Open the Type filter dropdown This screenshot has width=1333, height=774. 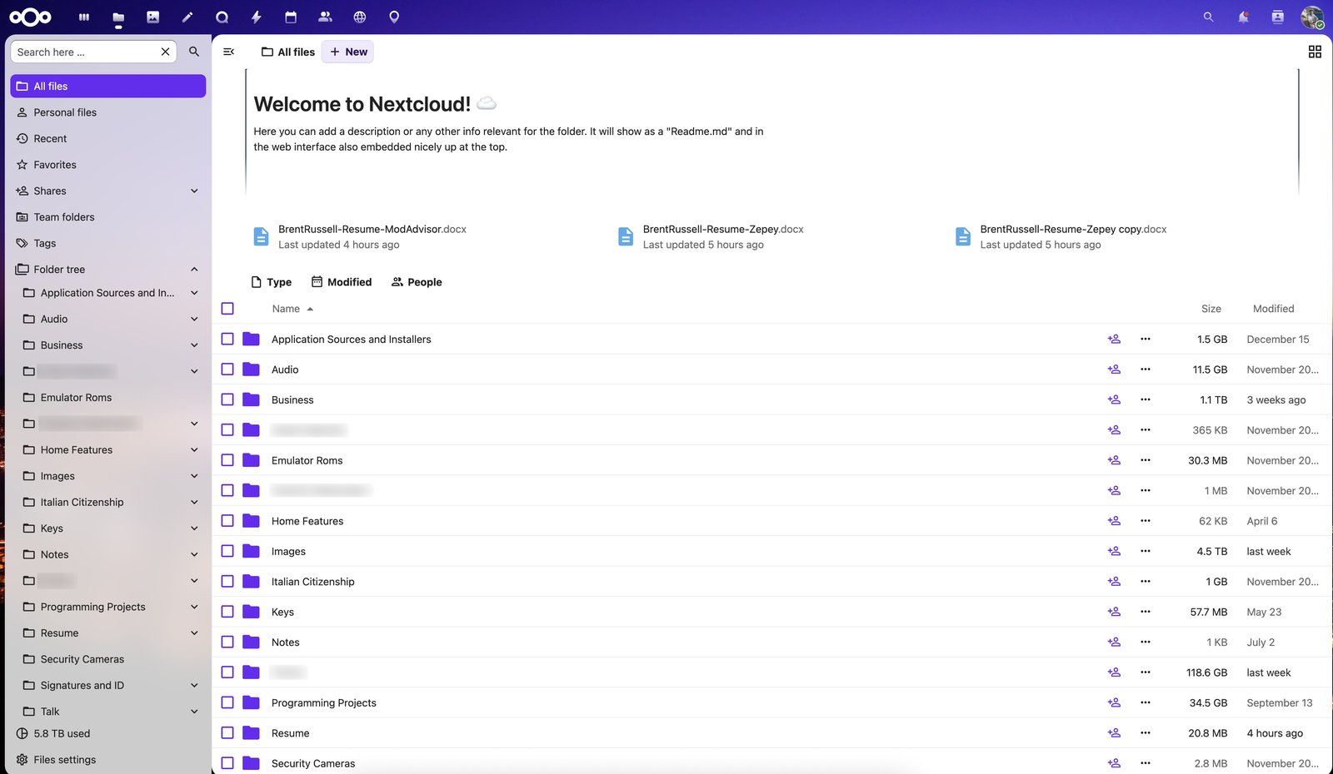pyautogui.click(x=272, y=282)
